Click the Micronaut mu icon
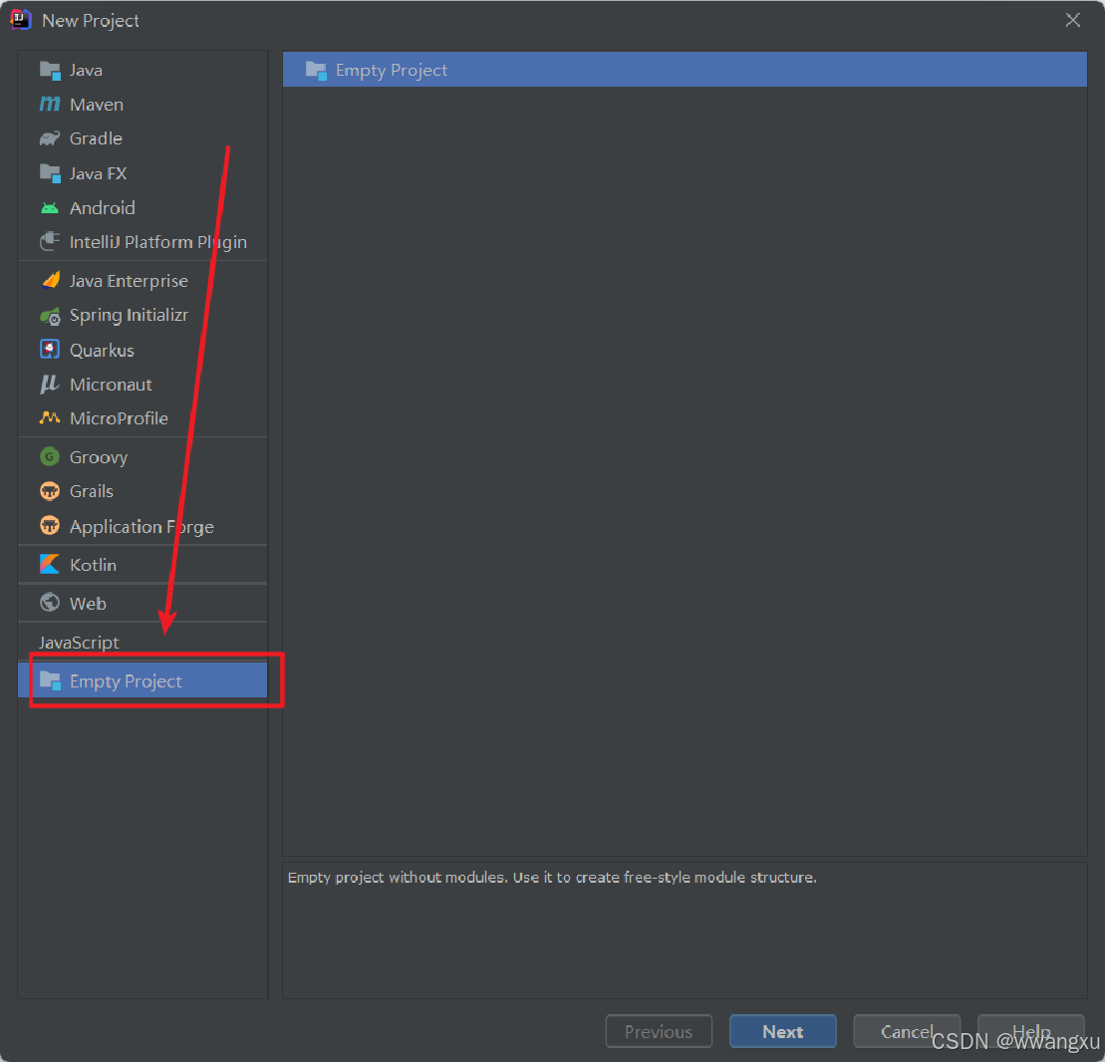This screenshot has width=1105, height=1062. coord(50,385)
